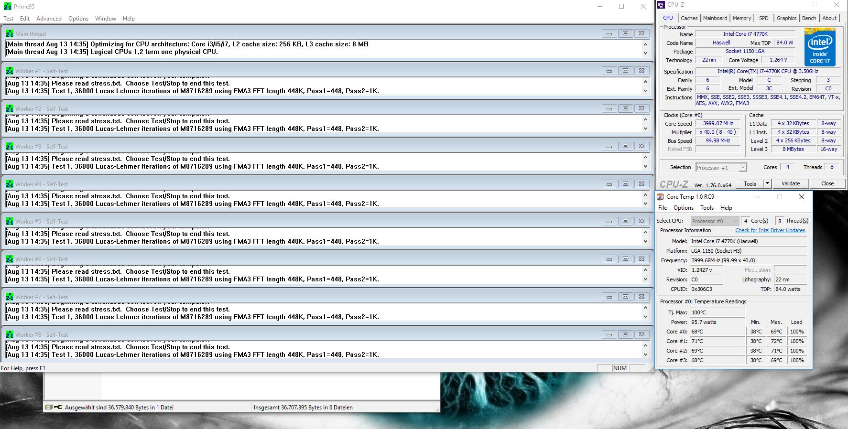Open the Options menu in Prime95
This screenshot has width=848, height=429.
click(78, 19)
